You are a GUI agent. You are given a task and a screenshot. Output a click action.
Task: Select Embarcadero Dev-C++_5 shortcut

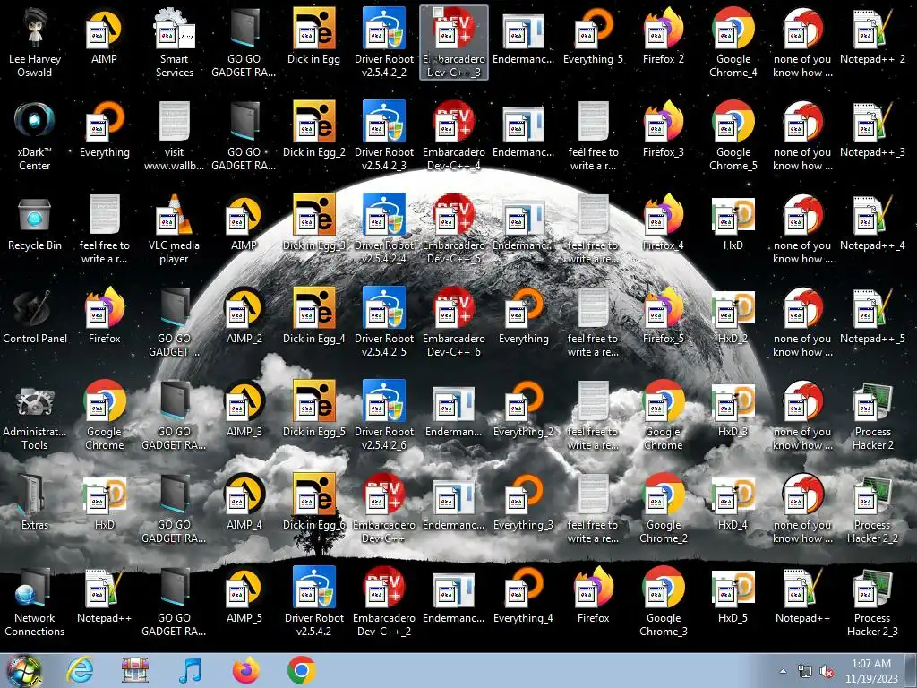click(454, 228)
